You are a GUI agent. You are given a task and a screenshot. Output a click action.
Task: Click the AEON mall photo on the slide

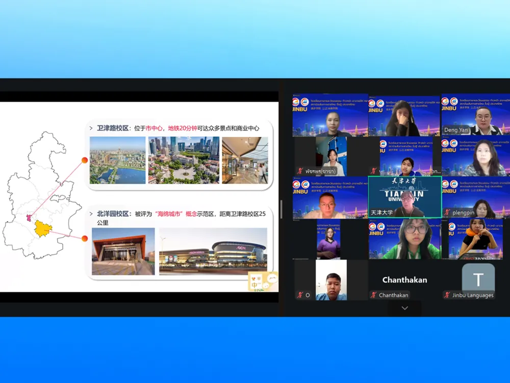[x=213, y=252]
